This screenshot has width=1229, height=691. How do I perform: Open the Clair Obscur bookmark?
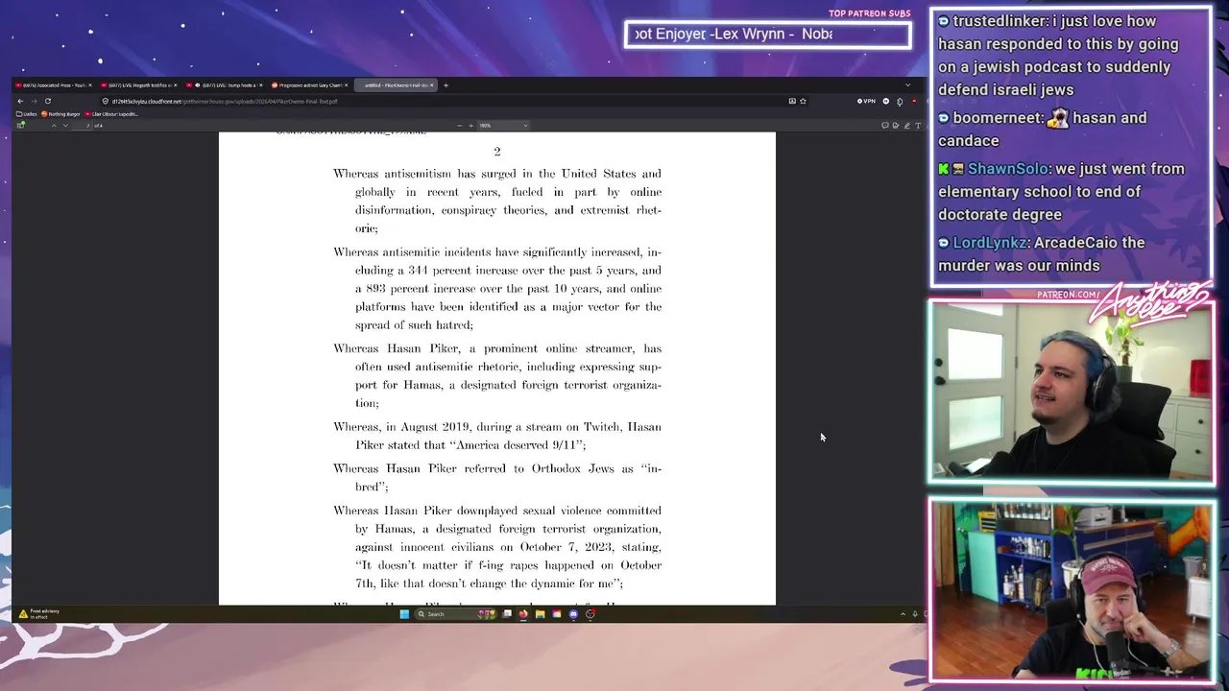click(112, 114)
